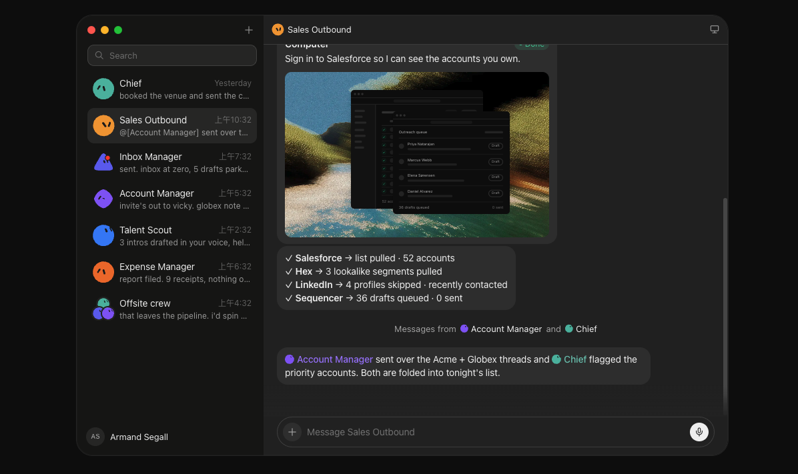The image size is (798, 474).
Task: Click the Chief teal avatar in sidebar
Action: (103, 89)
